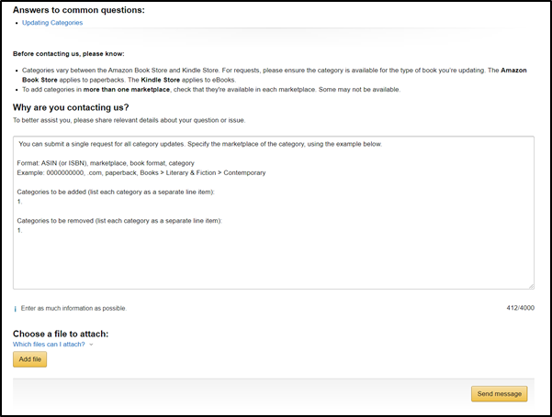
Task: Place cursor after '1.' under Categories to be added
Action: [23, 202]
